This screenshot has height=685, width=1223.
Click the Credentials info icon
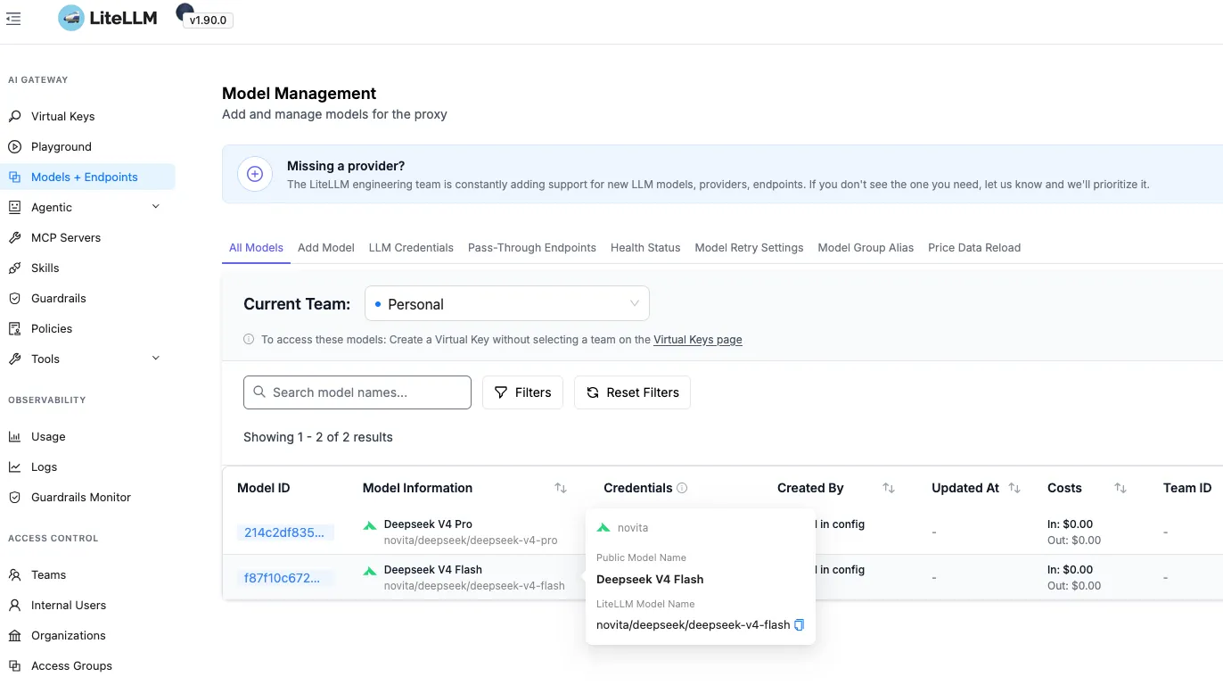(x=682, y=488)
